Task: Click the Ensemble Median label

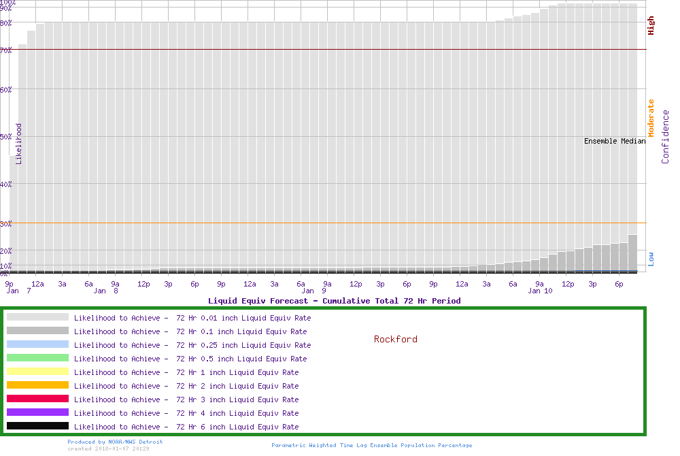Action: 615,141
